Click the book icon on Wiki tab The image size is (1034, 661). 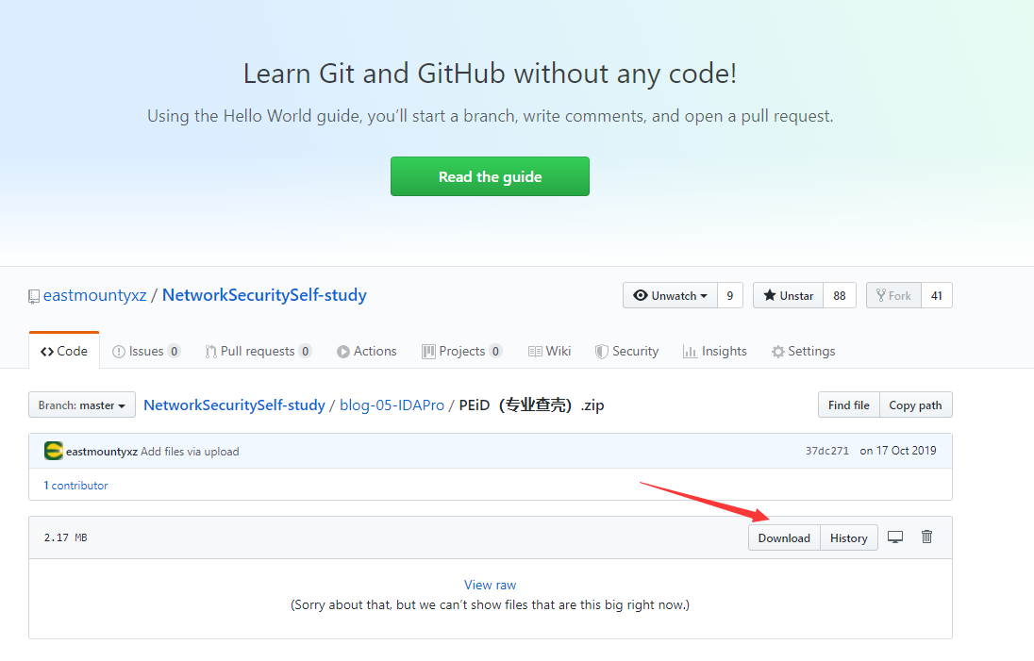click(535, 352)
